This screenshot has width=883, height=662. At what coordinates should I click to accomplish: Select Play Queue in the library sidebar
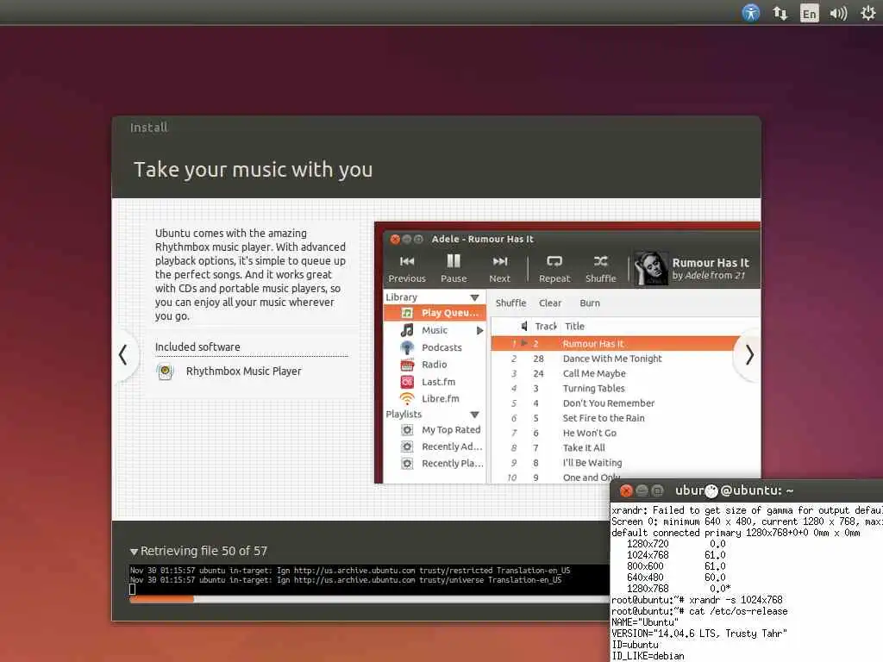tap(435, 313)
